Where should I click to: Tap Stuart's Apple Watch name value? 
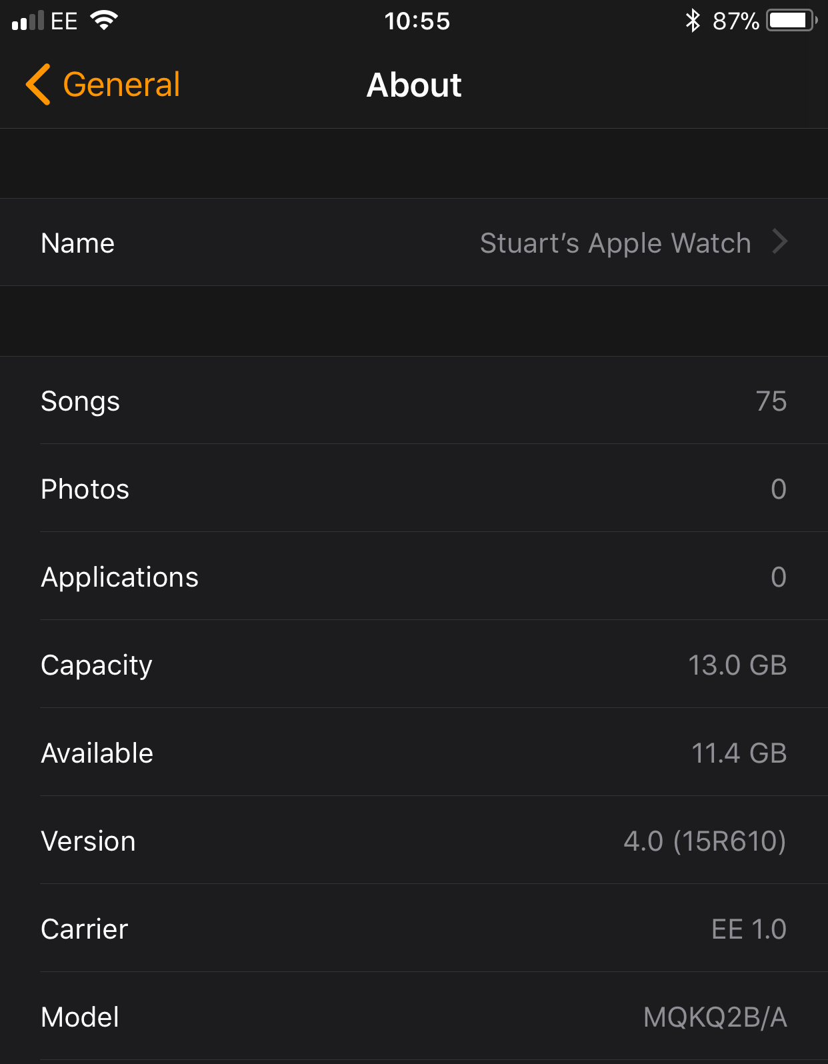[x=615, y=243]
